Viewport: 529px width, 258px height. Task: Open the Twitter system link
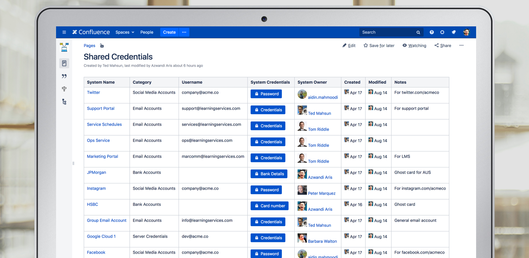coord(93,93)
